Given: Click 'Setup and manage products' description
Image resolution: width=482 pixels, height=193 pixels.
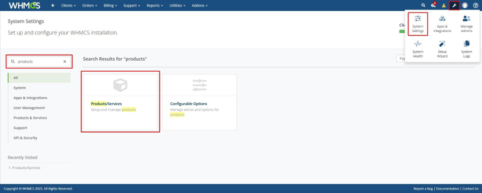Looking at the screenshot, I should coord(113,109).
